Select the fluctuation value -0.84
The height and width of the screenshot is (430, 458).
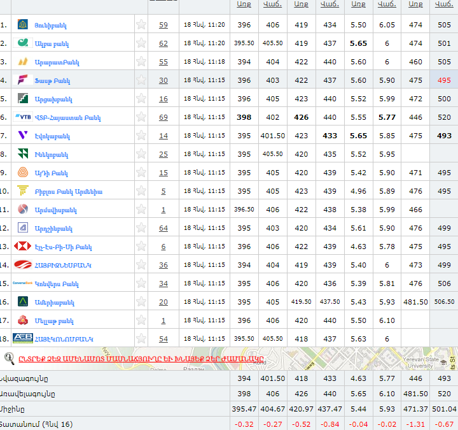click(x=330, y=424)
